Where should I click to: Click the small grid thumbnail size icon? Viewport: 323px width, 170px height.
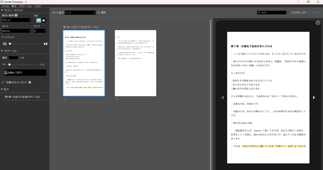click(4, 44)
